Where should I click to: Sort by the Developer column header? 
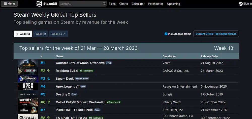click(169, 56)
